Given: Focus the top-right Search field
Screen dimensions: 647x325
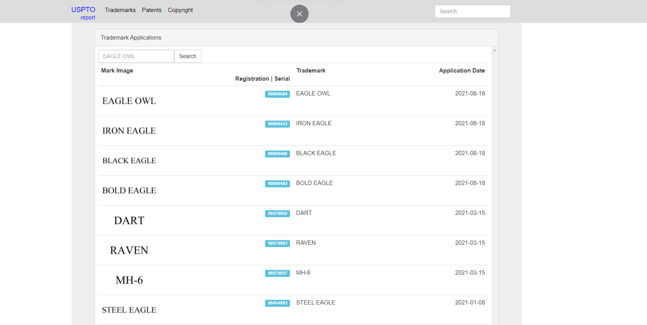Looking at the screenshot, I should (x=472, y=11).
